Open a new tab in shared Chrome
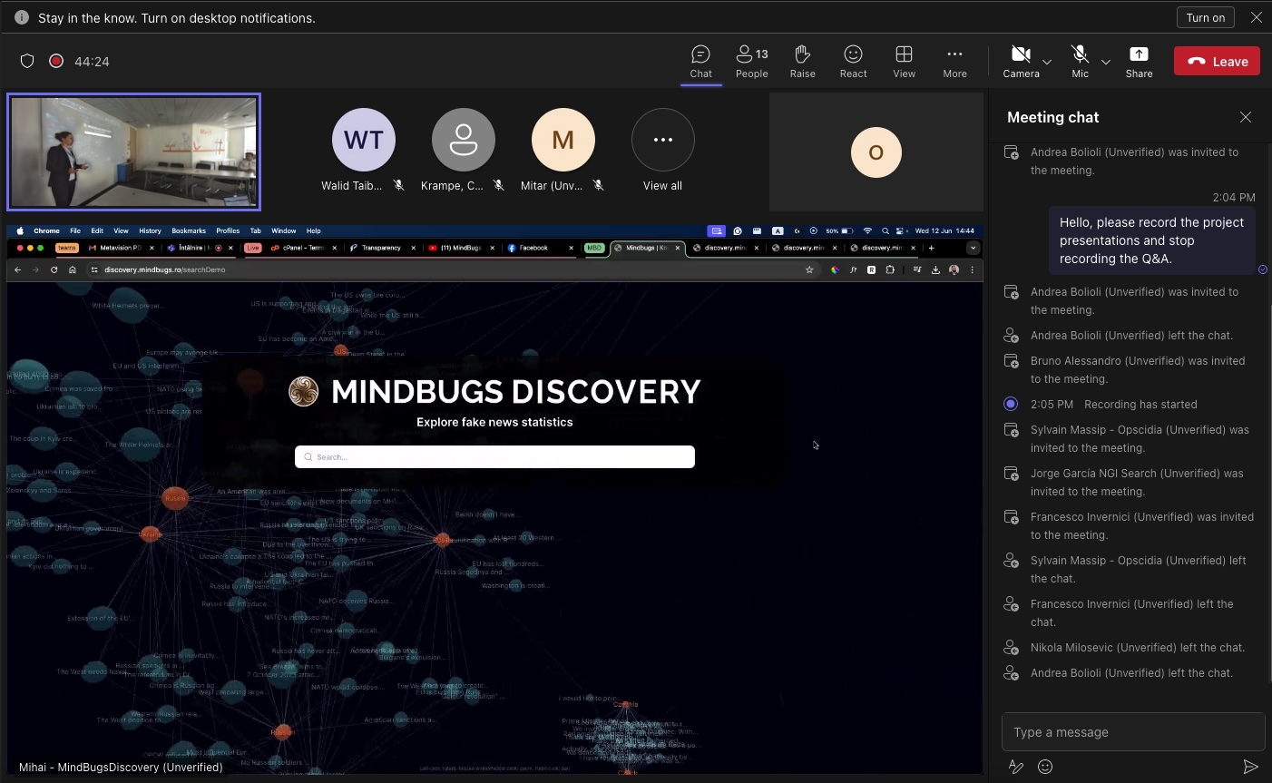The height and width of the screenshot is (783, 1272). tap(931, 248)
